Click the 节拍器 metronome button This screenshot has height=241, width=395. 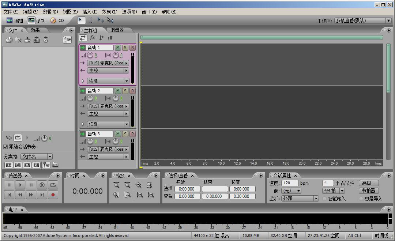pyautogui.click(x=369, y=191)
